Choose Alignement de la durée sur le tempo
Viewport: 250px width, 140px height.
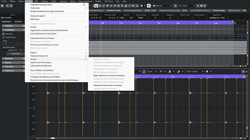[108, 85]
